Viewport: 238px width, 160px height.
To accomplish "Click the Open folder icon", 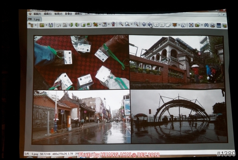I will 42,25.
